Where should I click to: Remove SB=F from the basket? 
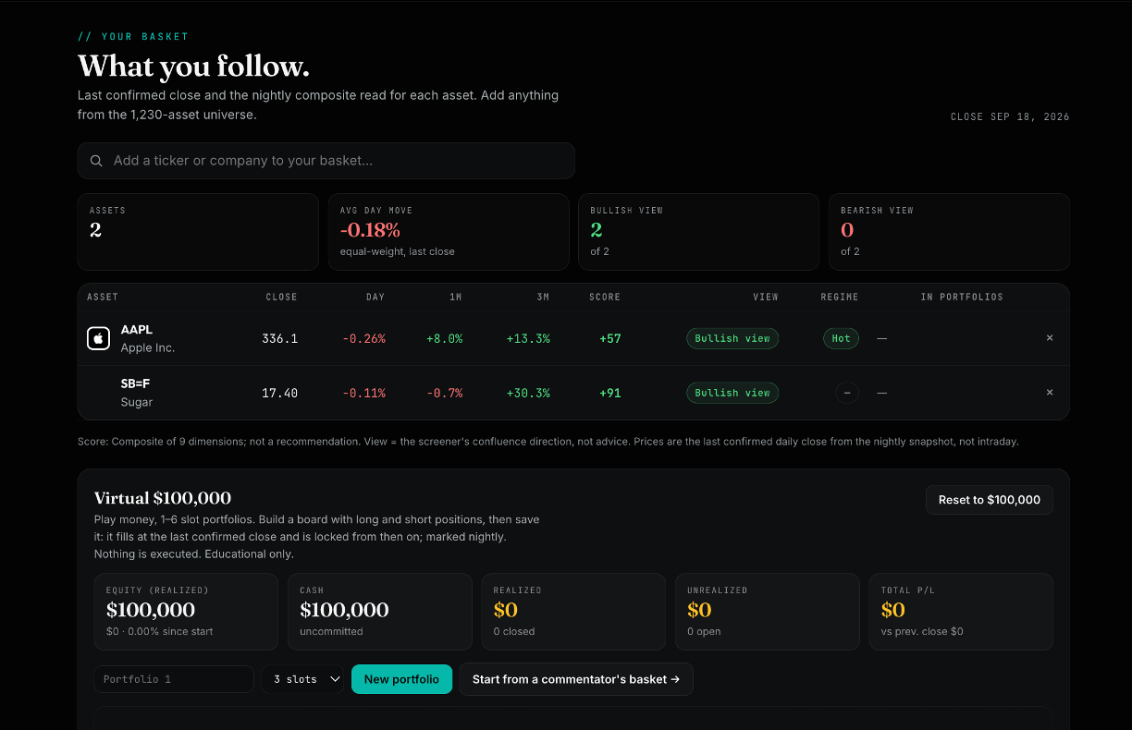click(x=1050, y=393)
